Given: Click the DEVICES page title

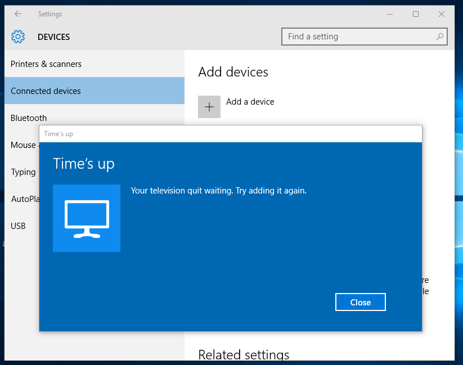Looking at the screenshot, I should tap(54, 37).
